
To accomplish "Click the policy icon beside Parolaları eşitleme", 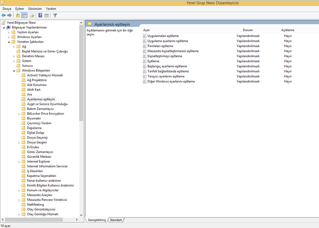I will (145, 46).
